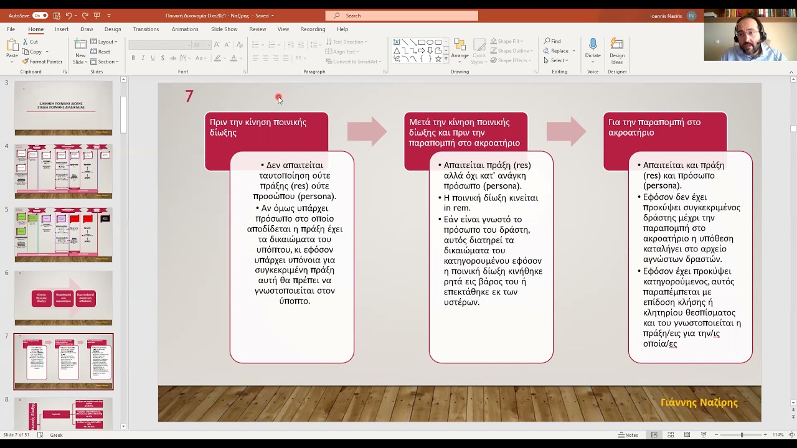Screen dimensions: 797x448
Task: Switch to the Design tab
Action: [x=113, y=29]
